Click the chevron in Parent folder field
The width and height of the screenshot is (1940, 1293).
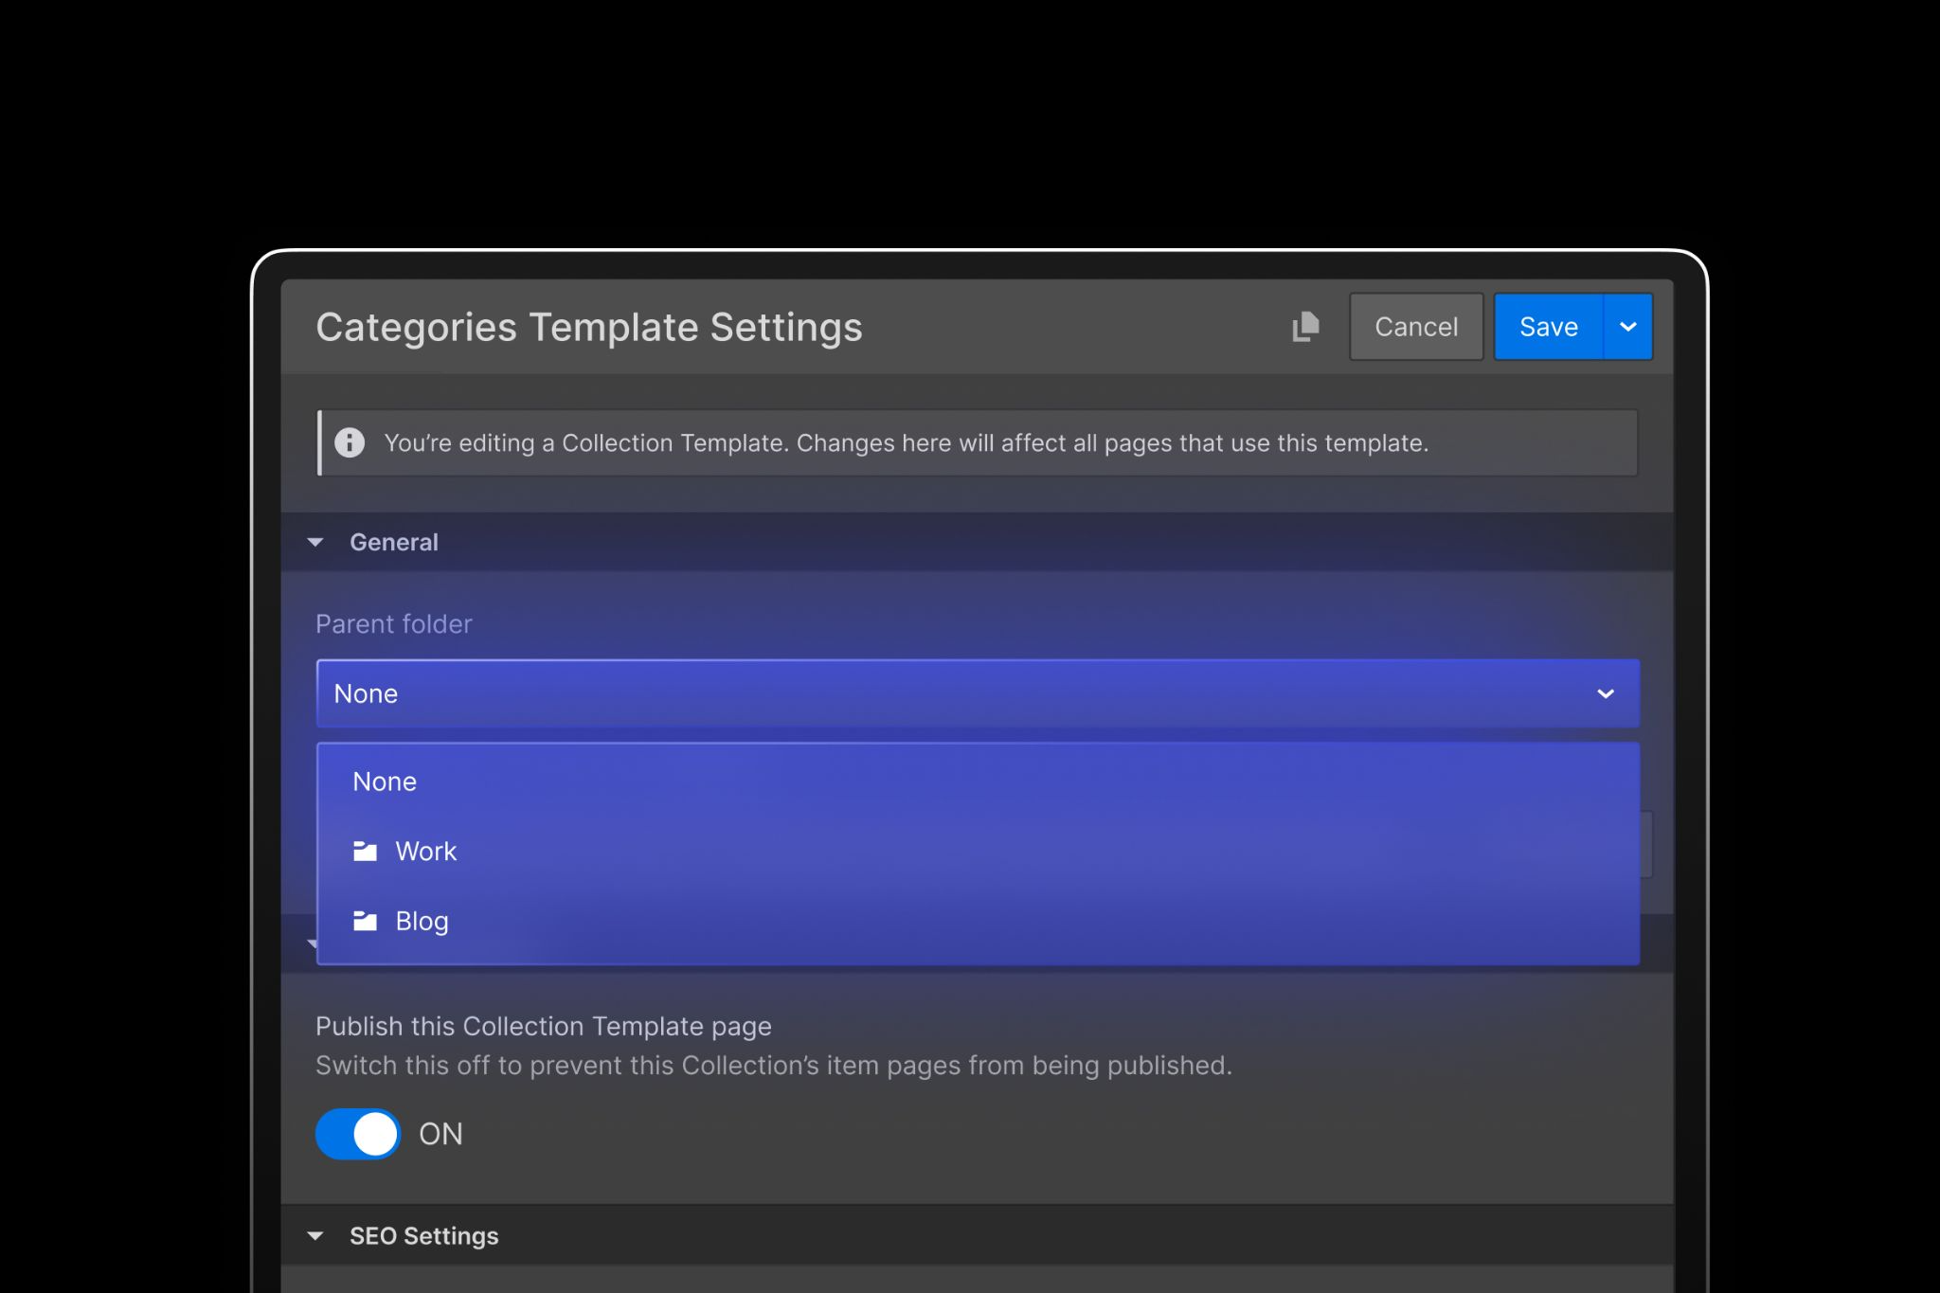pos(1605,693)
